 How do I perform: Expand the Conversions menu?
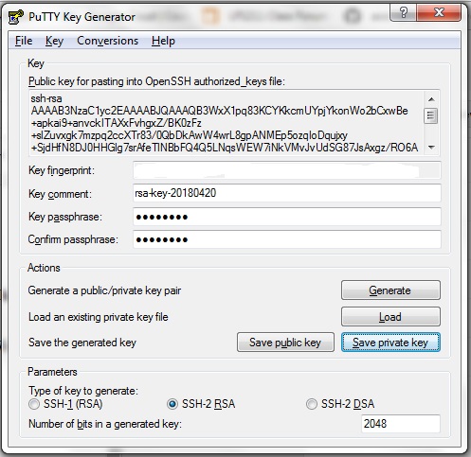pyautogui.click(x=107, y=41)
